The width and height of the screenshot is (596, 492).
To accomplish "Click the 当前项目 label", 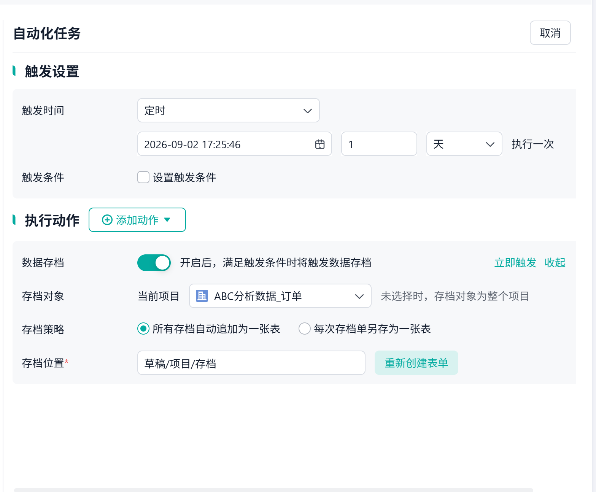I will [x=158, y=296].
